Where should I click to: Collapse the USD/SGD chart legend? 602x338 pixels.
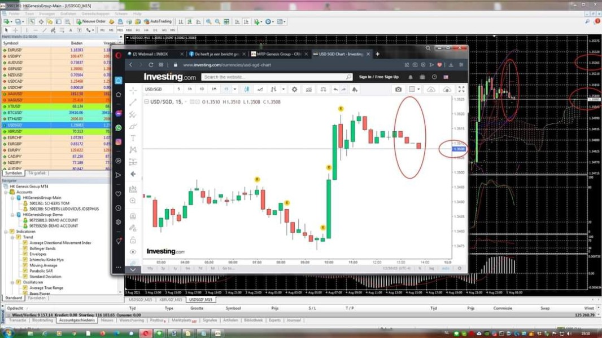[x=146, y=102]
